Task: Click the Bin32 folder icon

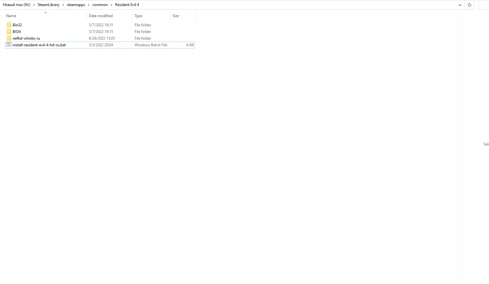Action: coord(9,25)
